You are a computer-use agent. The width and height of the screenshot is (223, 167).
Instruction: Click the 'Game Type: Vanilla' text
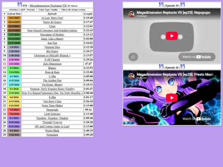[x=48, y=10]
